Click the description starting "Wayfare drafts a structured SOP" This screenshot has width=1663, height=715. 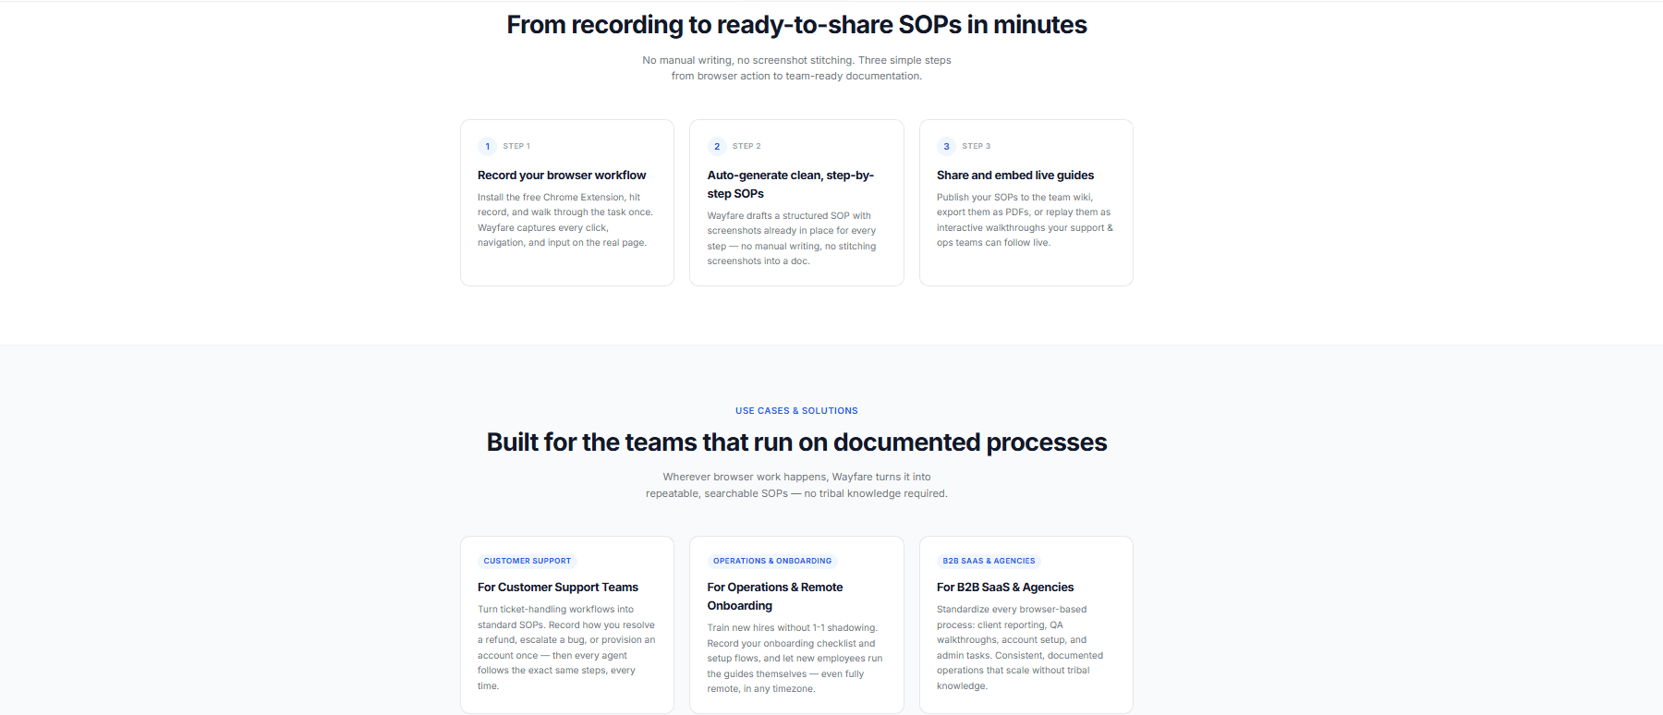tap(792, 238)
